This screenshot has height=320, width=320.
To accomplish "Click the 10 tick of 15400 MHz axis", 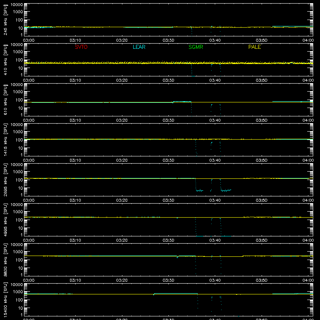I will (20, 308).
